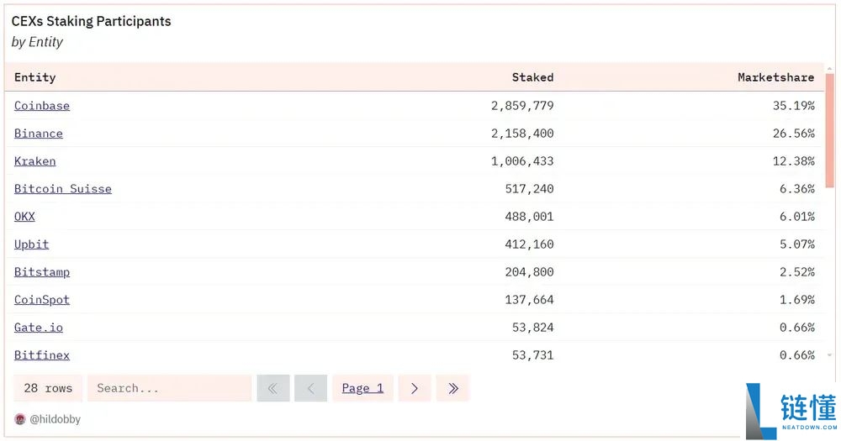Select Gate.io's 0.66% marketshare

click(797, 328)
